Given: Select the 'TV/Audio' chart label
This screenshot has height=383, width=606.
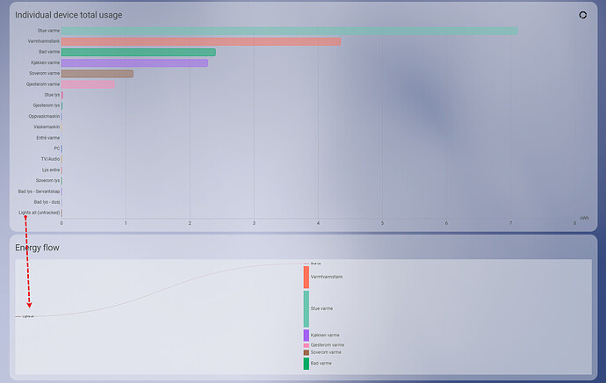Looking at the screenshot, I should 51,159.
